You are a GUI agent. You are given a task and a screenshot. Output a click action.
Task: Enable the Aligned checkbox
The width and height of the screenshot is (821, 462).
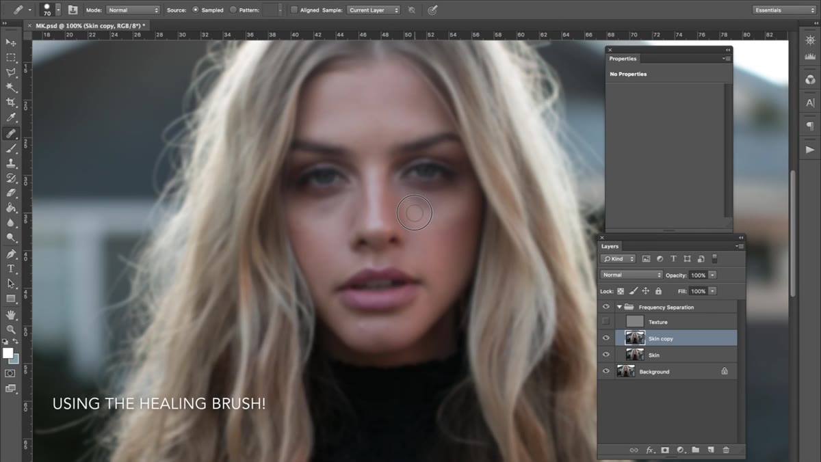pos(294,10)
